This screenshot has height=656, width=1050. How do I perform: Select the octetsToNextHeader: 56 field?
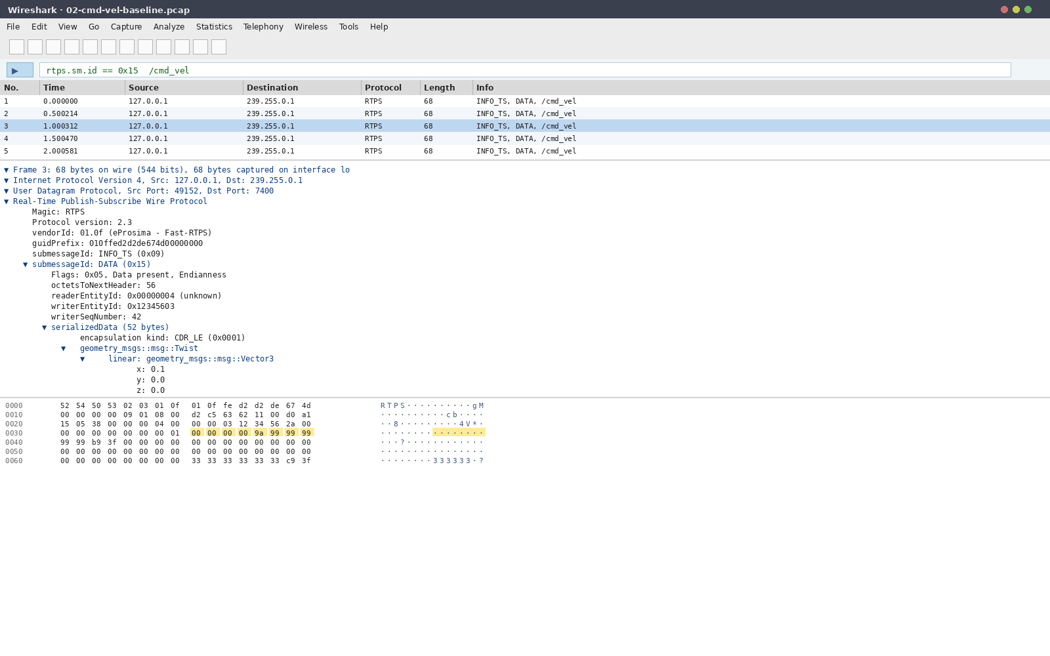click(103, 285)
